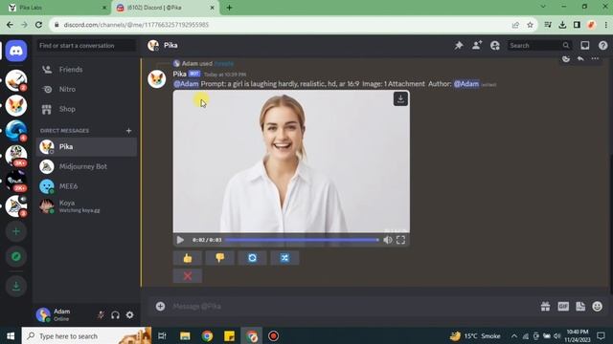Open the fox avatar server in the server list
Viewport: 613px width, 344px height.
pyautogui.click(x=16, y=106)
